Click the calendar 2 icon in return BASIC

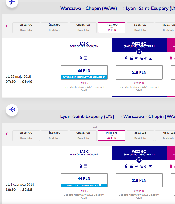point(86,166)
